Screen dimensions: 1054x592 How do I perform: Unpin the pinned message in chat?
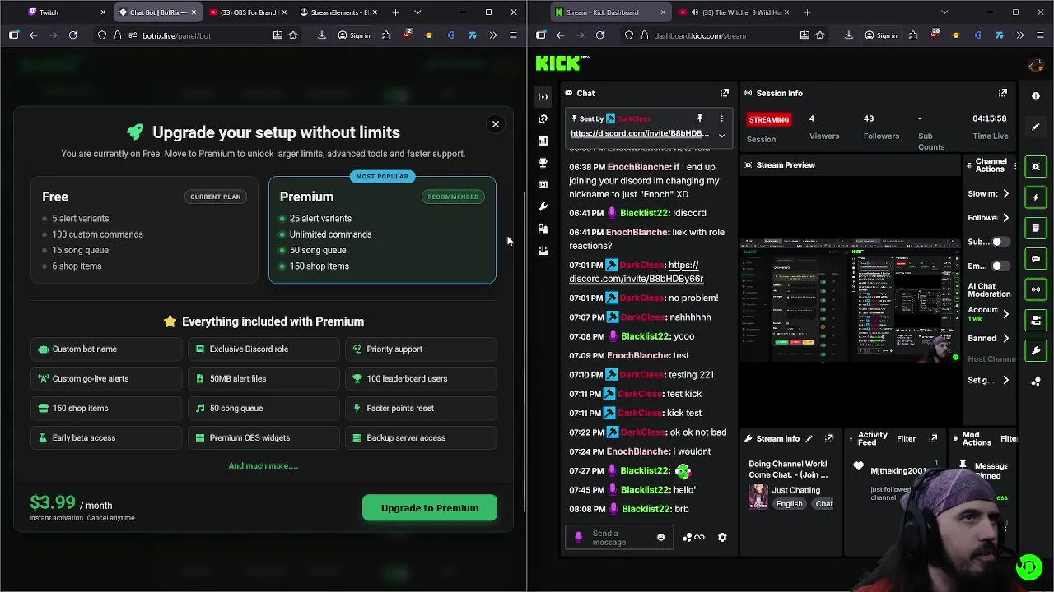click(699, 118)
